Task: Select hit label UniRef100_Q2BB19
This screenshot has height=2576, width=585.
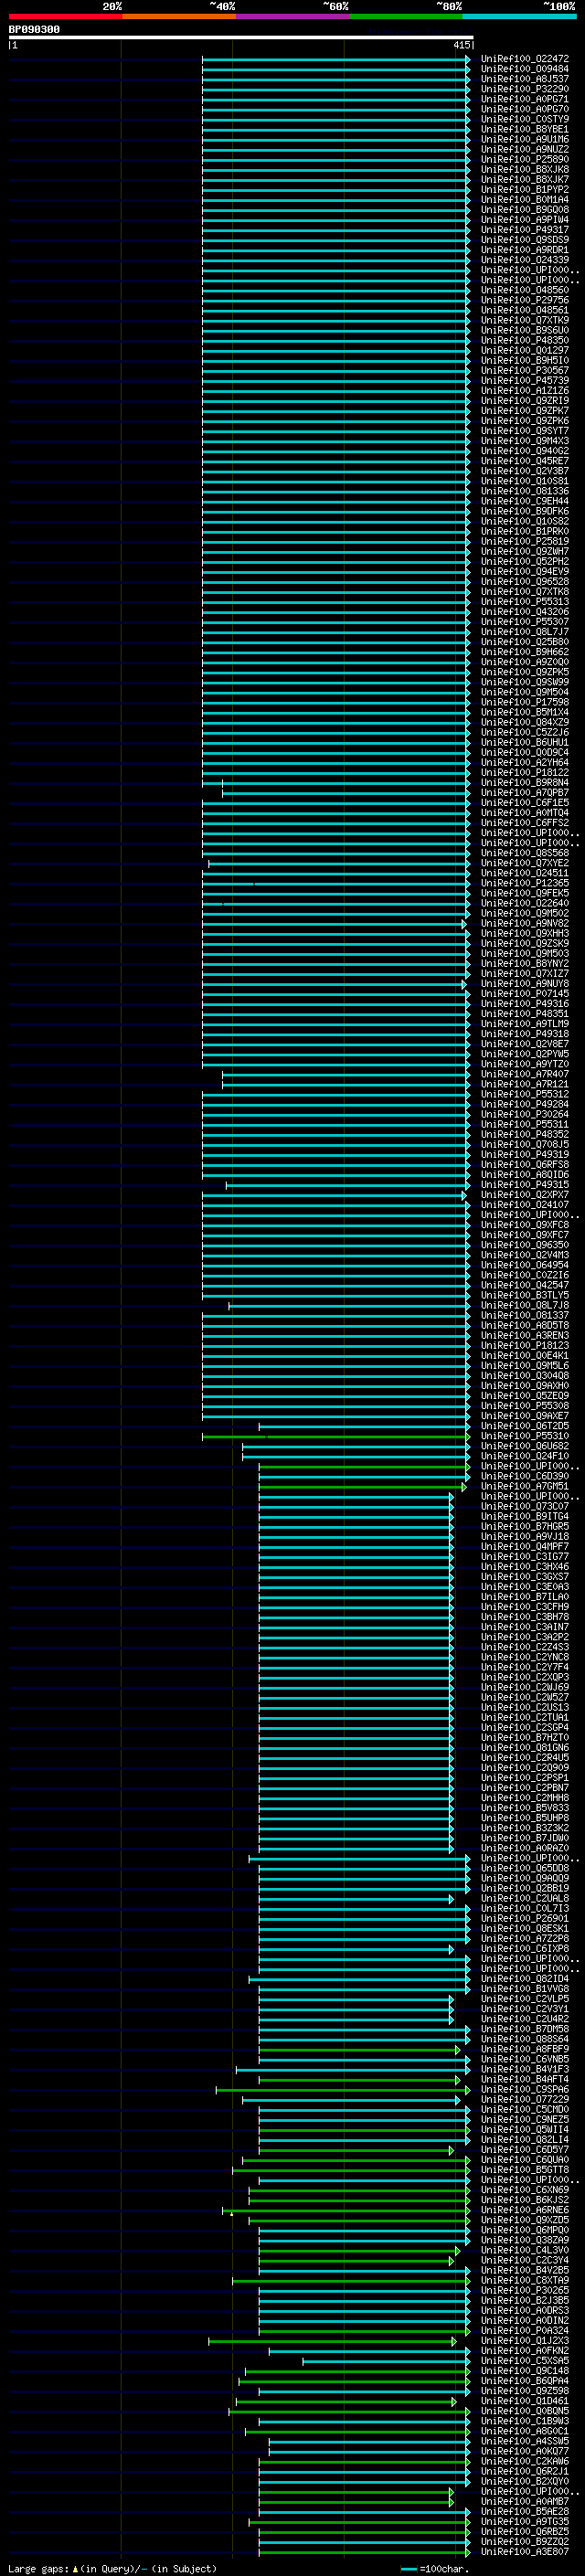Action: tap(525, 1888)
